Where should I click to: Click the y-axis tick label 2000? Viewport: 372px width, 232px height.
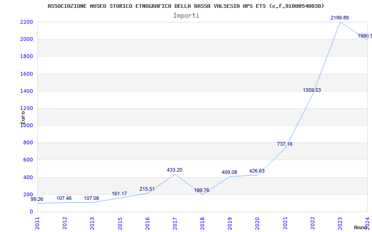[x=27, y=39]
